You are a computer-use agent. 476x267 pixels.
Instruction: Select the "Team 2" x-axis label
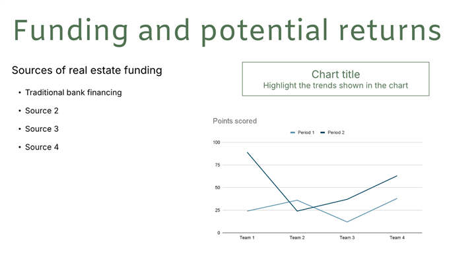pyautogui.click(x=296, y=237)
